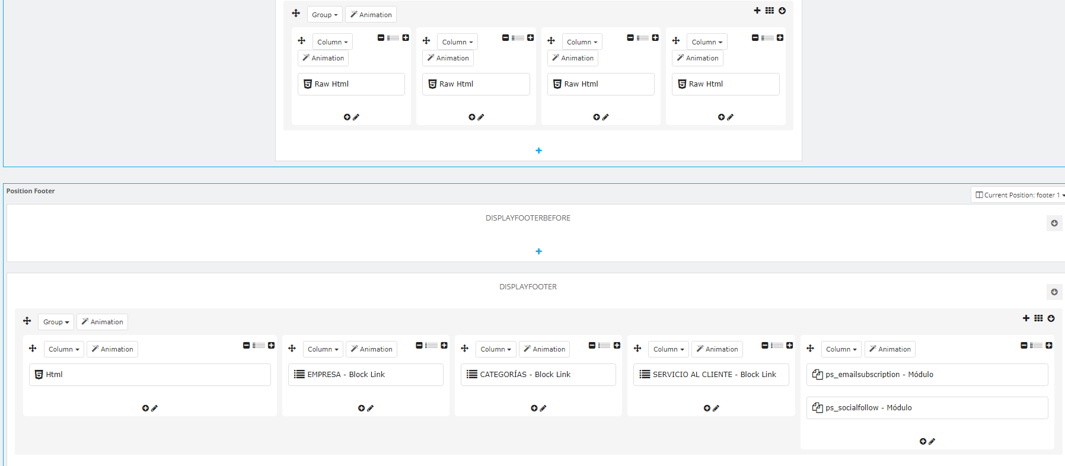Click Animation button in the Html column
The height and width of the screenshot is (466, 1065).
click(113, 349)
